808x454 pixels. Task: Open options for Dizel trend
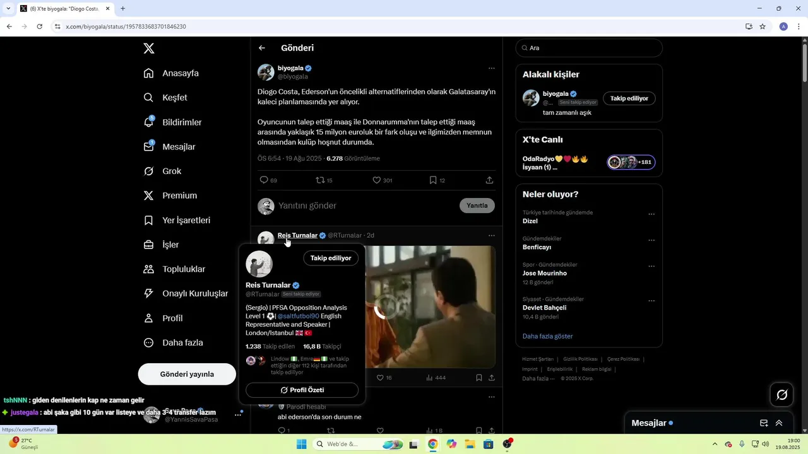[651, 214]
